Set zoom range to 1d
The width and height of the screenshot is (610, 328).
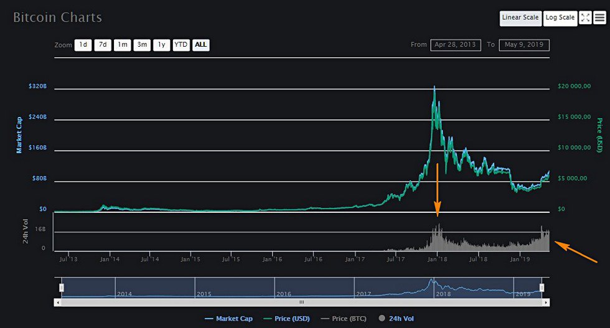pyautogui.click(x=83, y=45)
